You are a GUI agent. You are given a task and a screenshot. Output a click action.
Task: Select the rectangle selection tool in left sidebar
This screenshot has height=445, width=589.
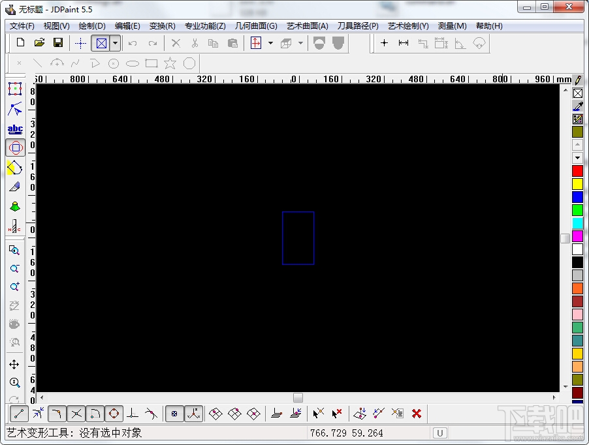[x=15, y=89]
